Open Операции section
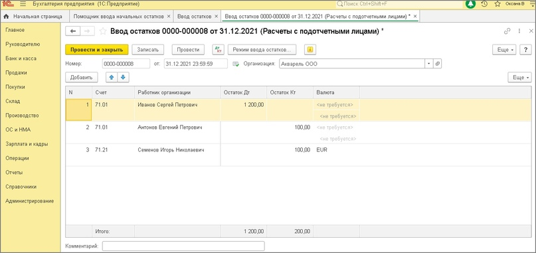Viewport: 536px width, 253px height. click(x=17, y=158)
